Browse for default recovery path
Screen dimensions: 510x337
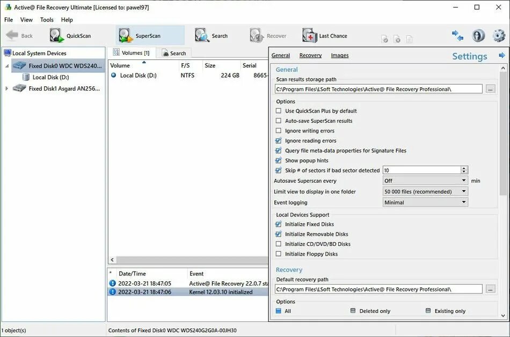coord(491,289)
